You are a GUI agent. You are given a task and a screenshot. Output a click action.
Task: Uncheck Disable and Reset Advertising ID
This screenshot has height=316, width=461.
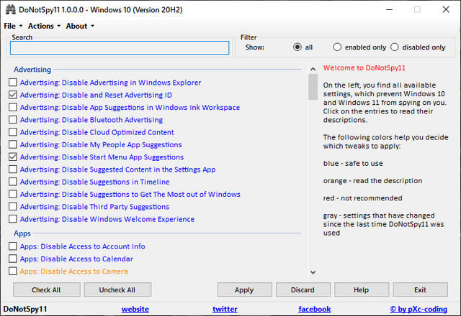(x=13, y=95)
